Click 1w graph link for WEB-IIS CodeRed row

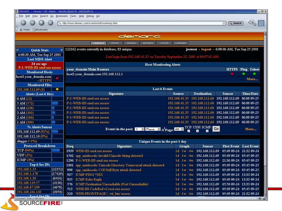point(184,189)
